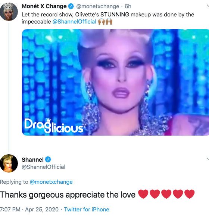Click the raised hands emoji in the tweet
209x217 pixels.
point(105,22)
